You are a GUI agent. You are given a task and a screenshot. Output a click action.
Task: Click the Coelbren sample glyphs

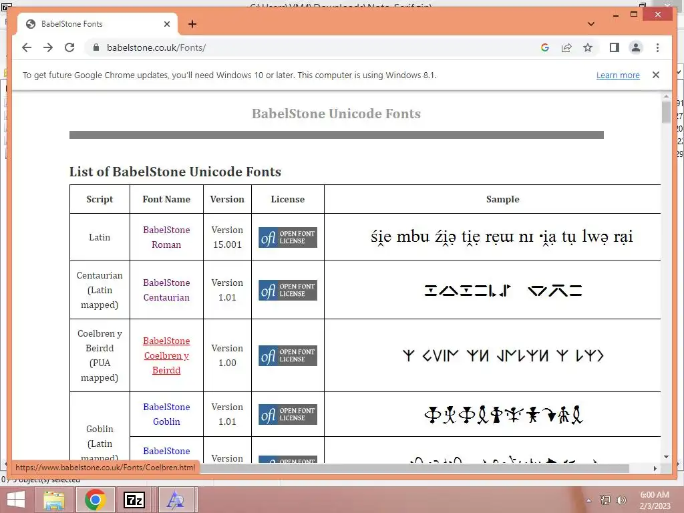click(503, 355)
